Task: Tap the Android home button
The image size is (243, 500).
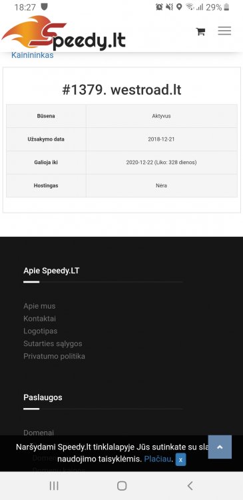Action: [122, 485]
